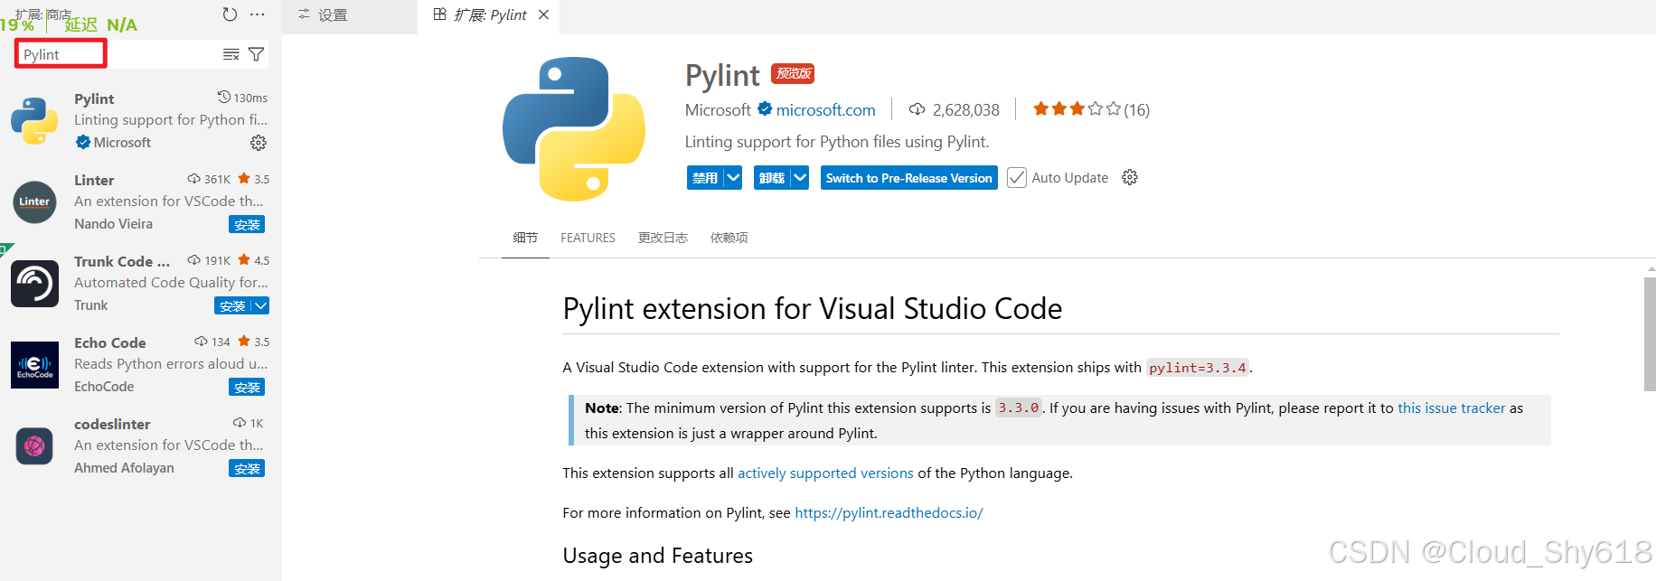This screenshot has height=581, width=1656.
Task: Toggle the Auto Update checkbox
Action: [1017, 178]
